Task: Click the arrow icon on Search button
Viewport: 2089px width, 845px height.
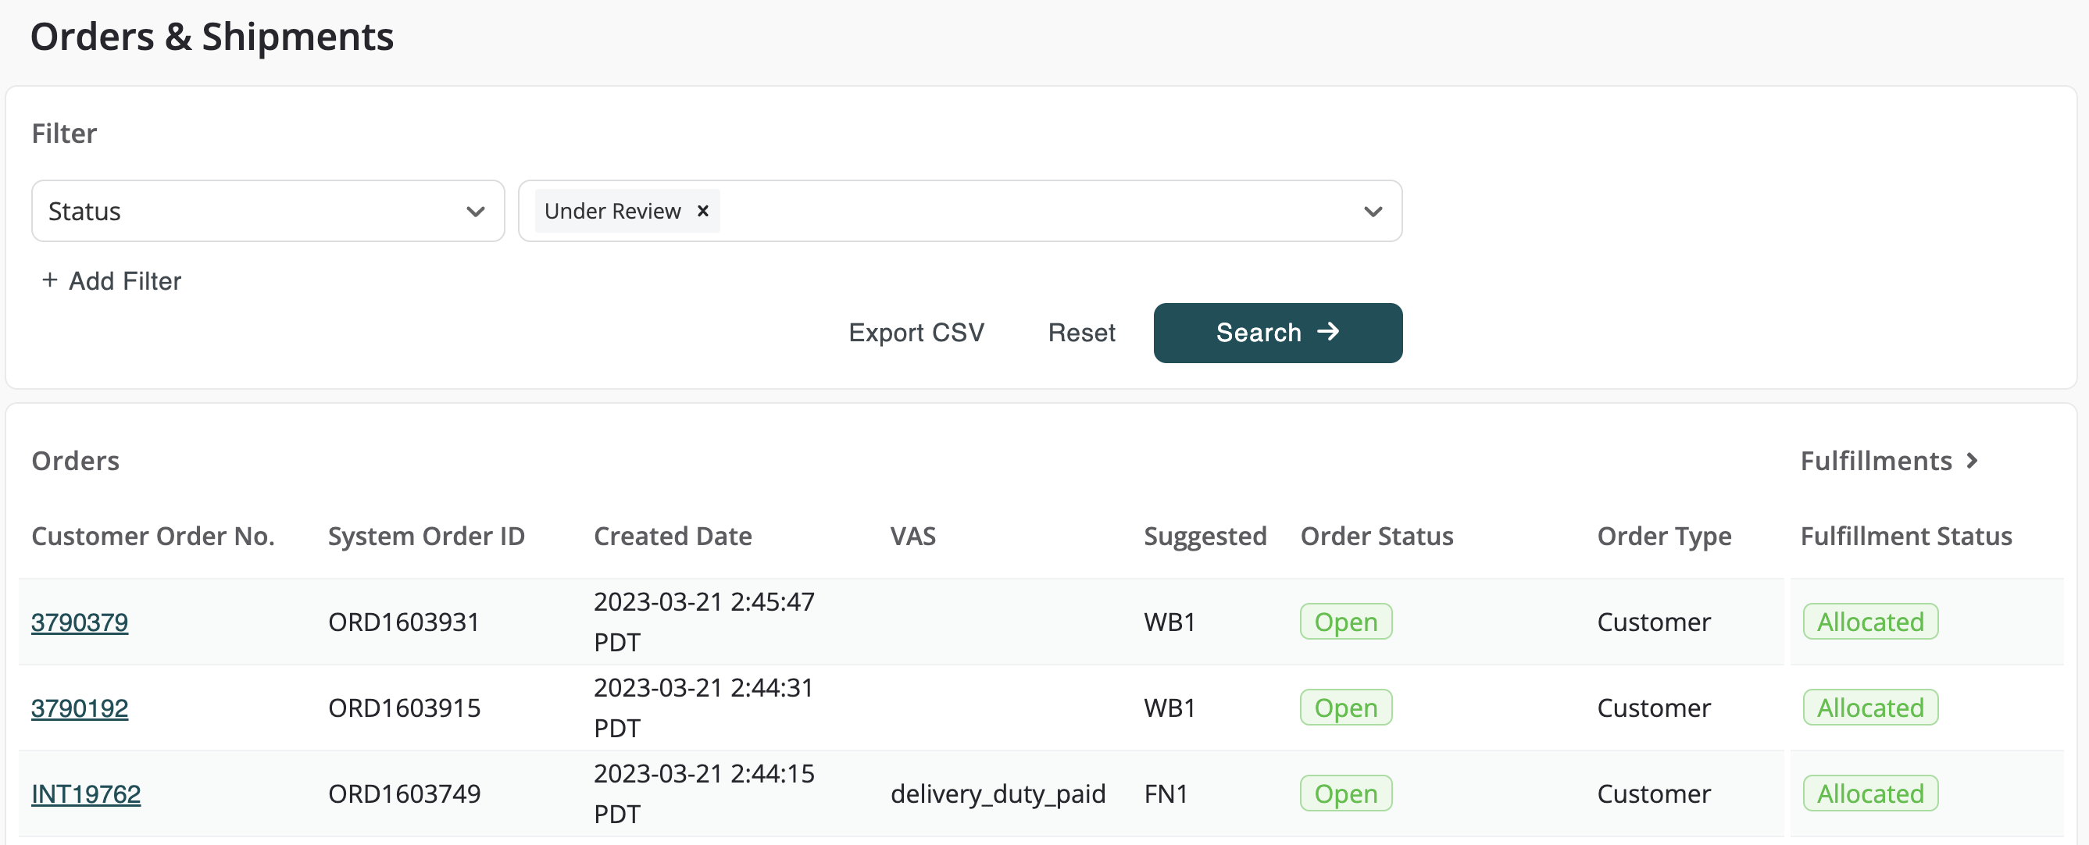Action: pyautogui.click(x=1327, y=332)
